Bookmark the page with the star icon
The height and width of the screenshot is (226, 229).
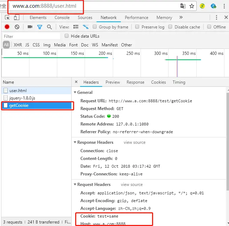192,6
